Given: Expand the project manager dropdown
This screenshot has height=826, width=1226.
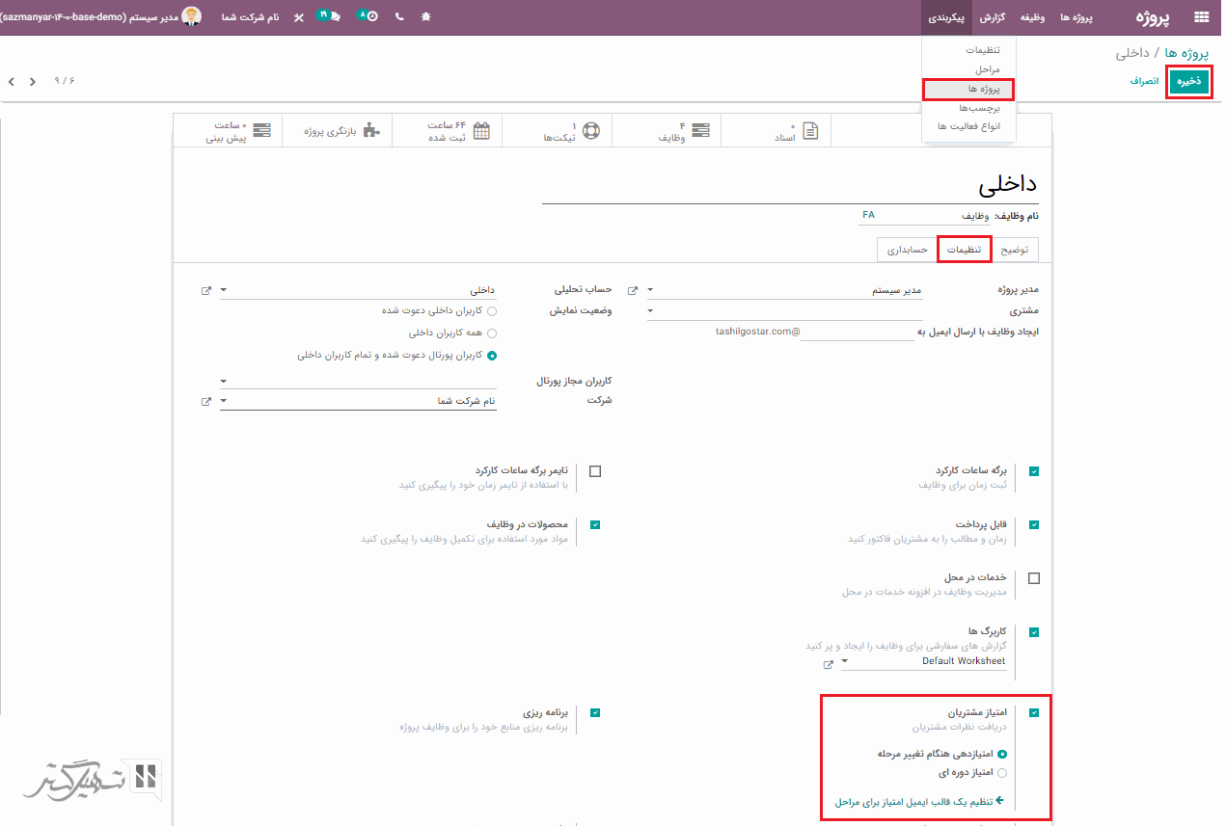Looking at the screenshot, I should [x=649, y=290].
